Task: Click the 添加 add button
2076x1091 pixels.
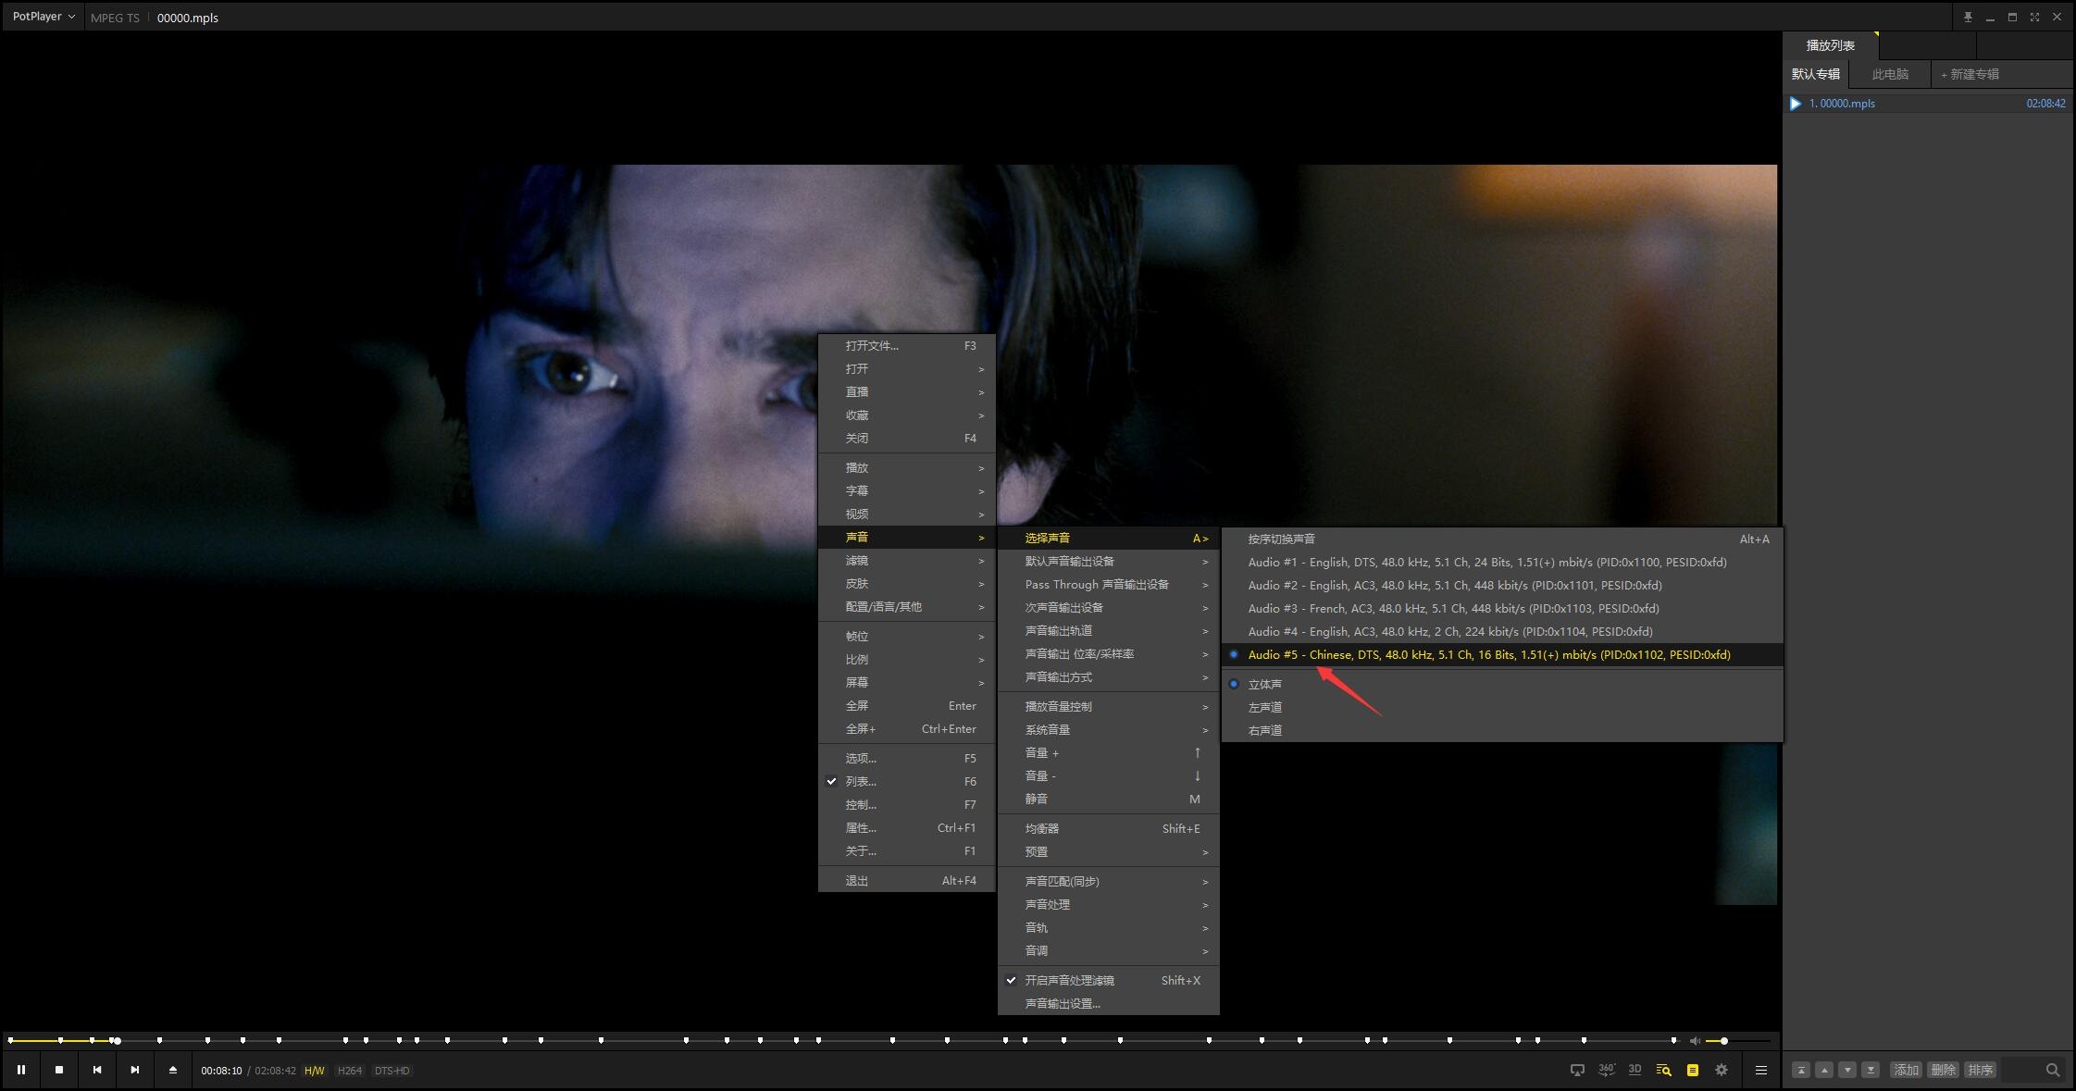Action: click(x=1906, y=1070)
